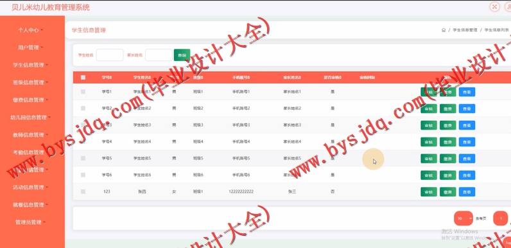
Task: Go to page 1 in pagination
Action: click(500, 218)
